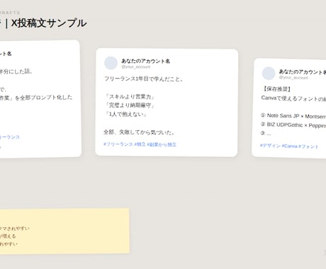The height and width of the screenshot is (269, 326).
Task: Select the 【保存推奨】 heading text
Action: tap(276, 89)
